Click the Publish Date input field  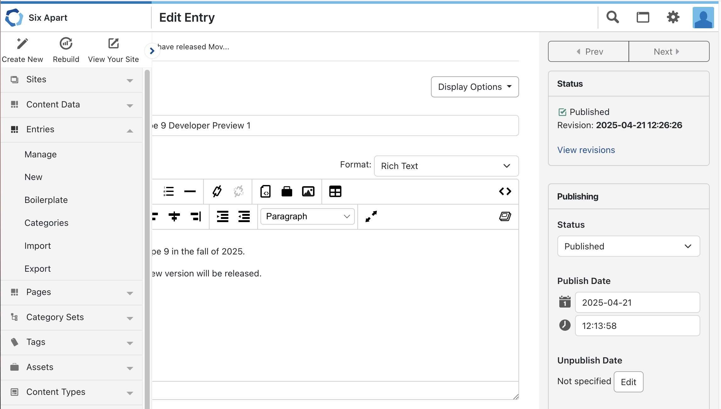(637, 303)
